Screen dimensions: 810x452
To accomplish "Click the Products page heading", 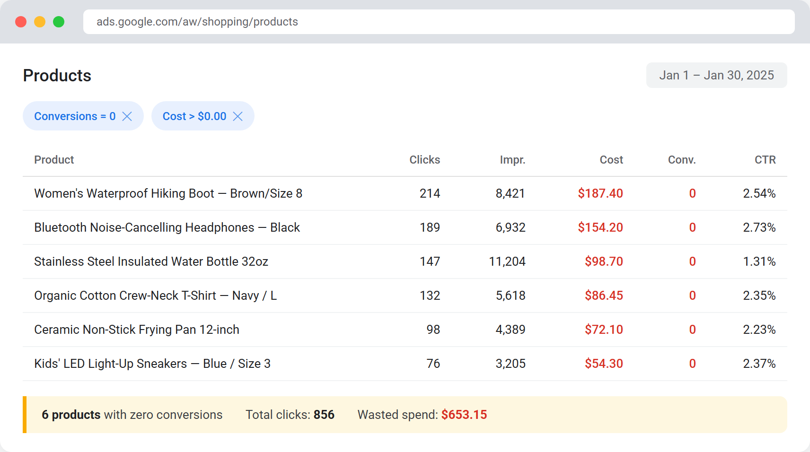I will click(57, 75).
